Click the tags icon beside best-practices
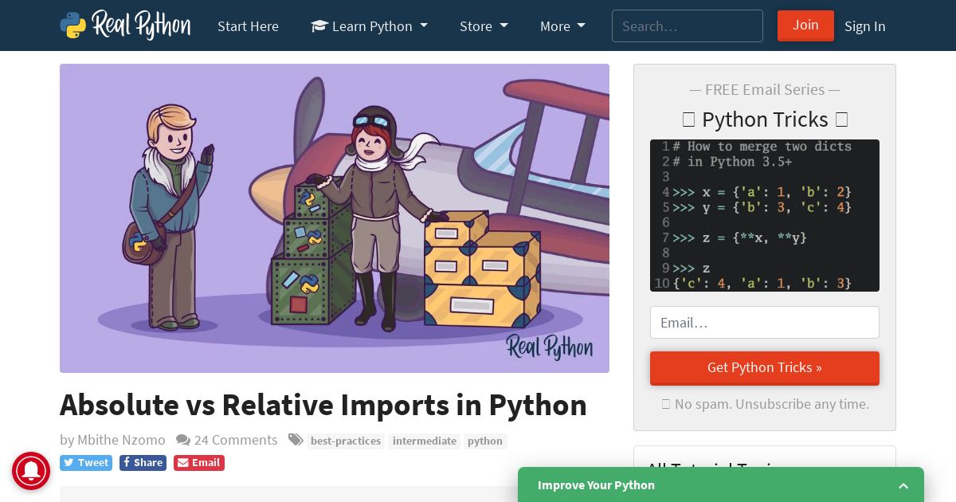This screenshot has height=502, width=956. click(296, 440)
